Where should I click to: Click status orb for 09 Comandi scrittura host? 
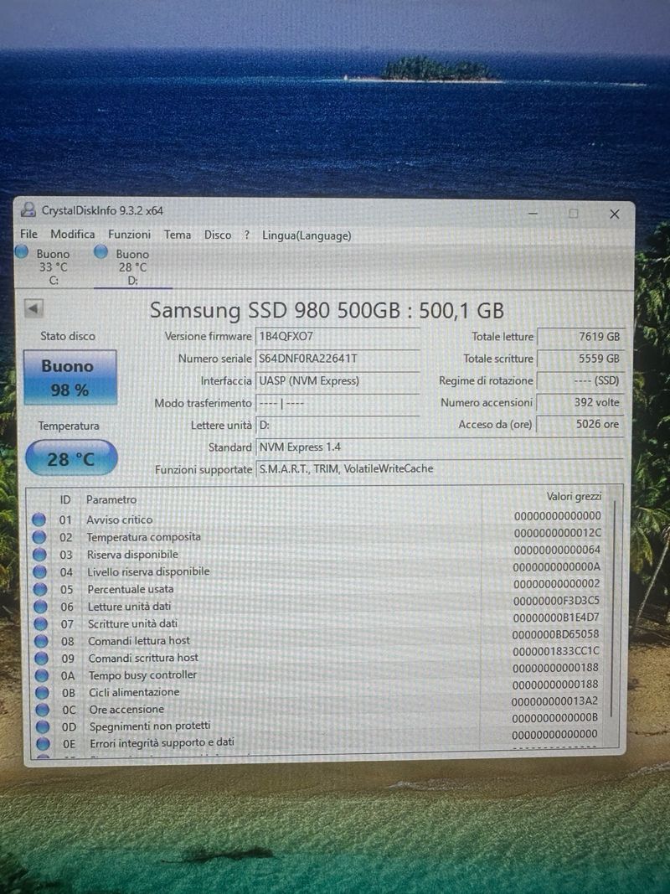[x=42, y=659]
